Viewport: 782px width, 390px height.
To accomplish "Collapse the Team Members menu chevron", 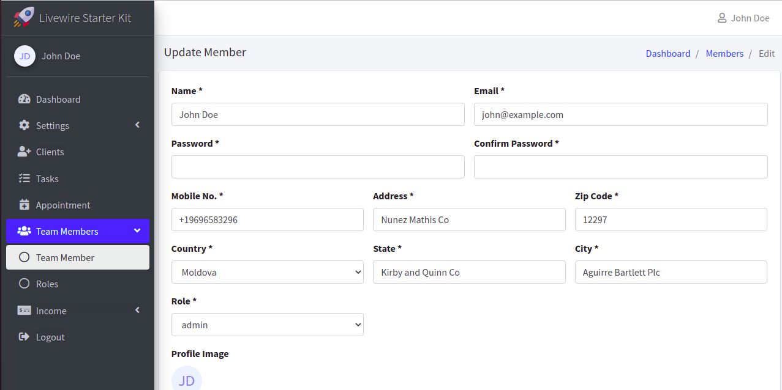I will click(137, 231).
